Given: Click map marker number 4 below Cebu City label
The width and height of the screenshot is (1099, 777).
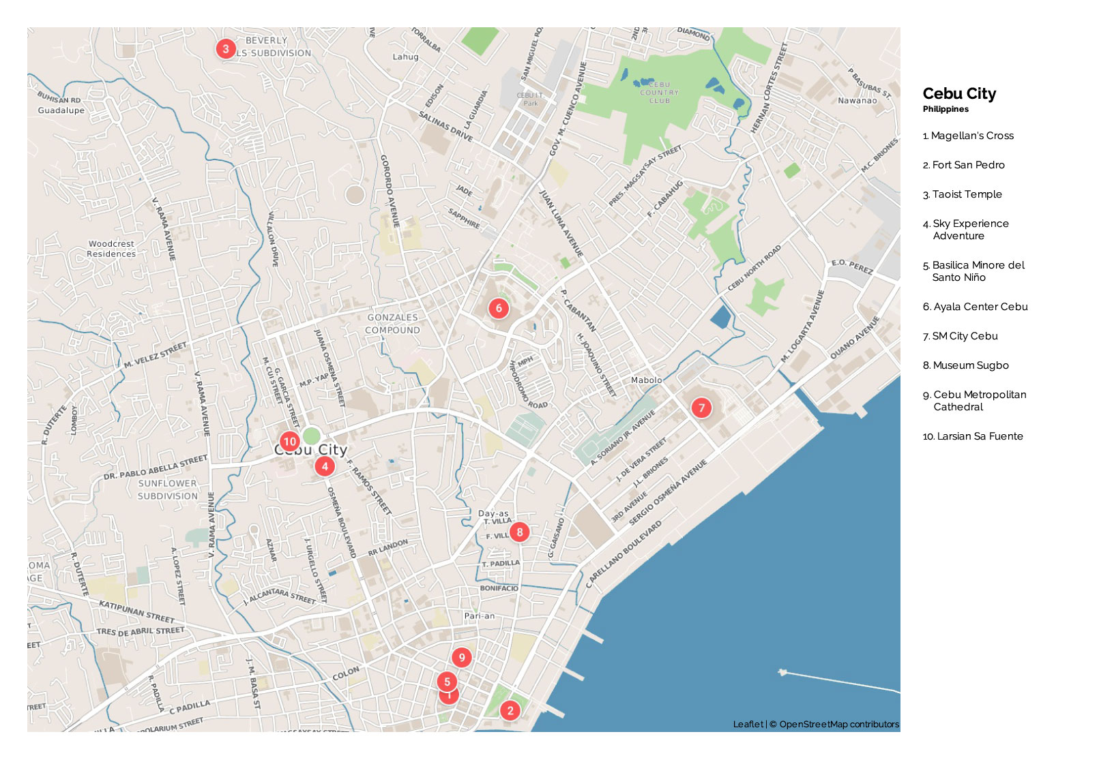Looking at the screenshot, I should 325,466.
